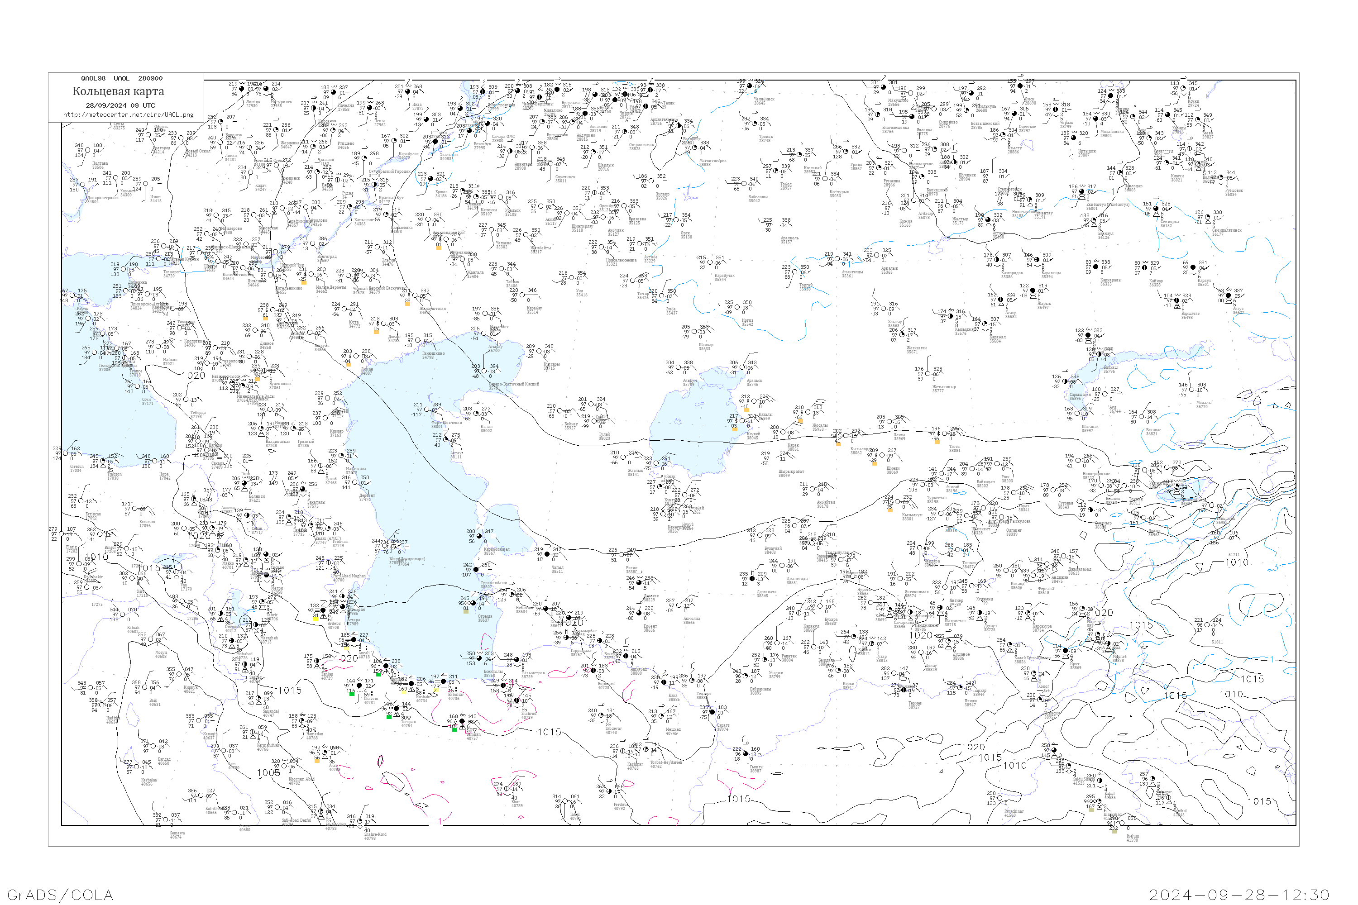Open the meteocenter.net UAOL.png URL
The image size is (1358, 905).
(x=128, y=114)
